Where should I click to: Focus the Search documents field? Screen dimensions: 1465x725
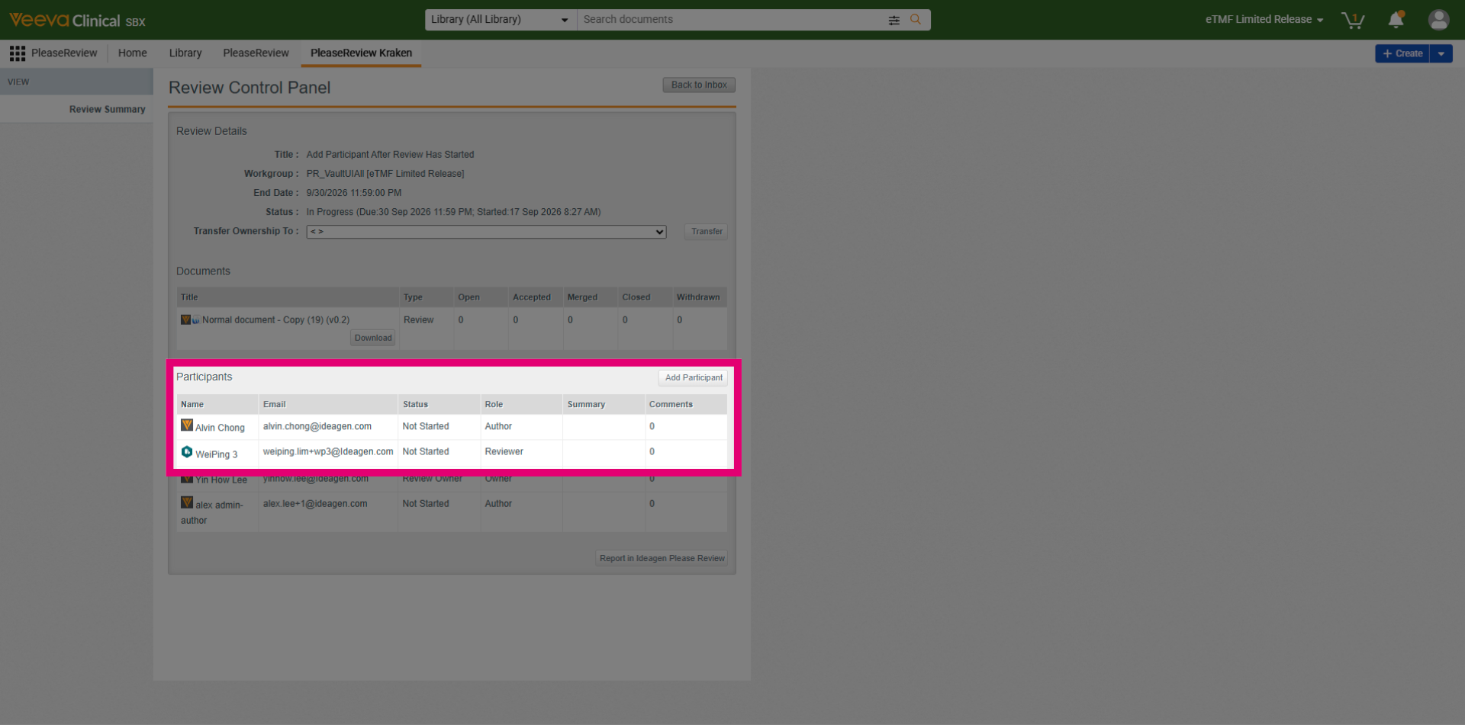[x=732, y=20]
